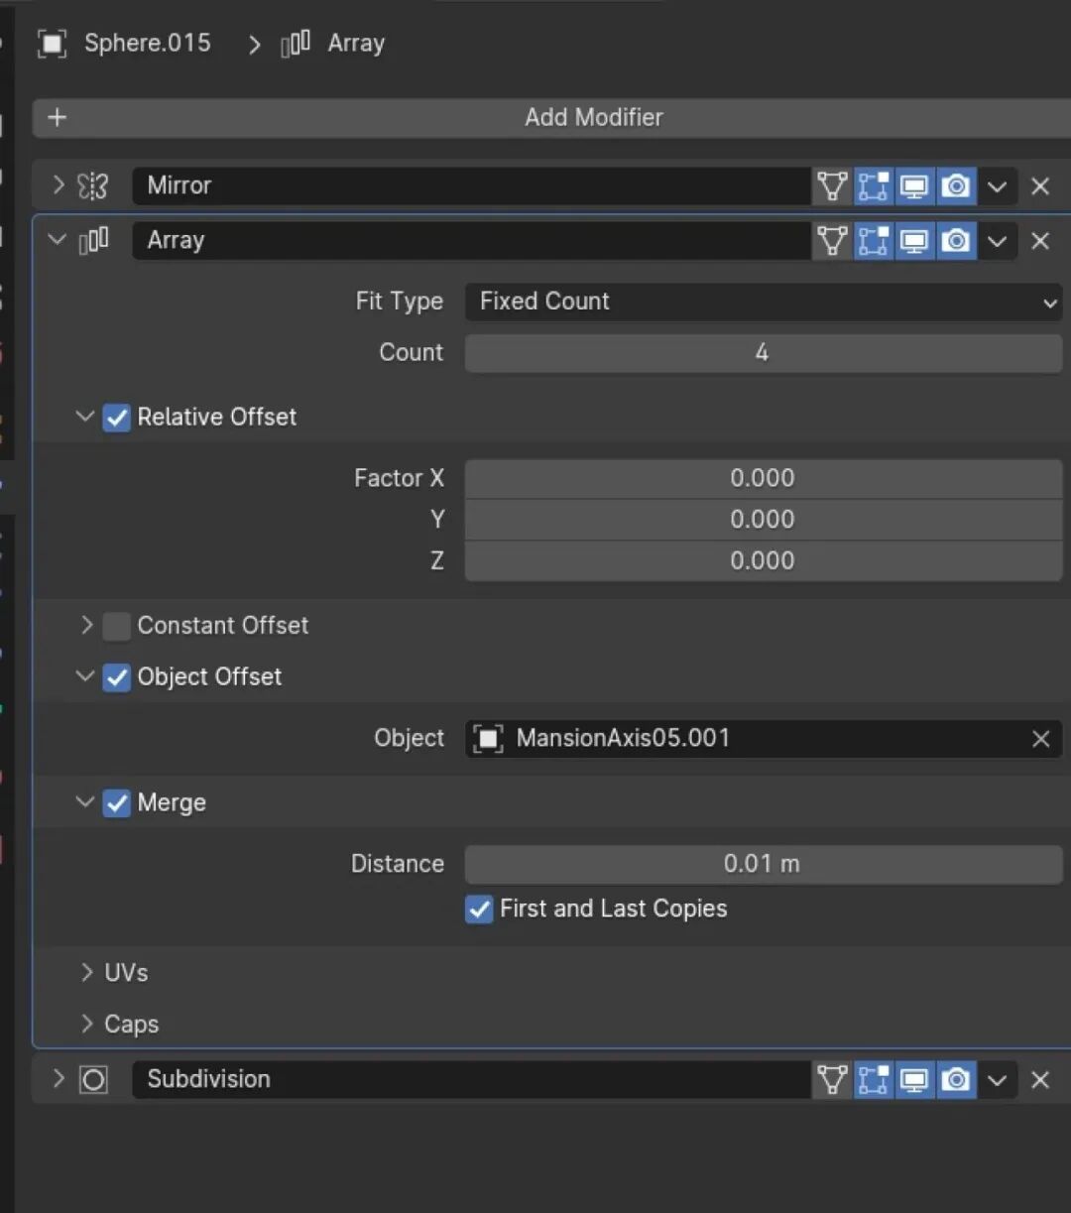
Task: Expand the Caps section
Action: [86, 1024]
